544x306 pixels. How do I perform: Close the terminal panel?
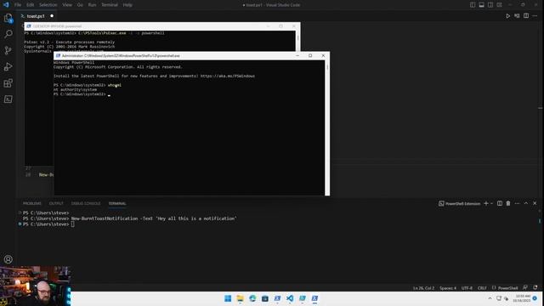535,203
